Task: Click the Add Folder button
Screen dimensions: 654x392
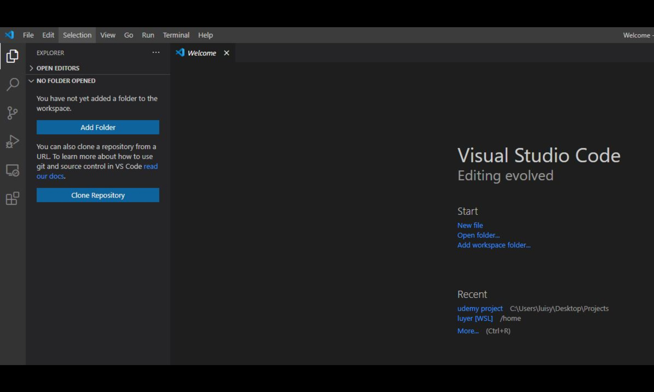Action: pyautogui.click(x=98, y=127)
